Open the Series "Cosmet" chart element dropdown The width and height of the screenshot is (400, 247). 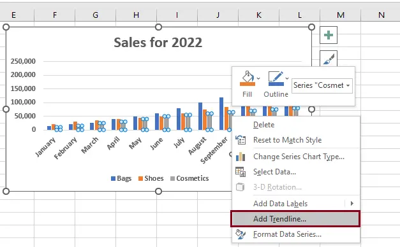322,85
